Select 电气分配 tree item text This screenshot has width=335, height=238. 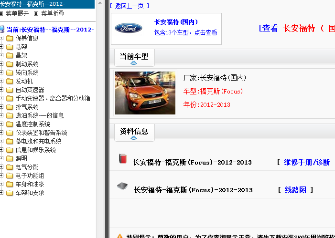click(x=27, y=167)
